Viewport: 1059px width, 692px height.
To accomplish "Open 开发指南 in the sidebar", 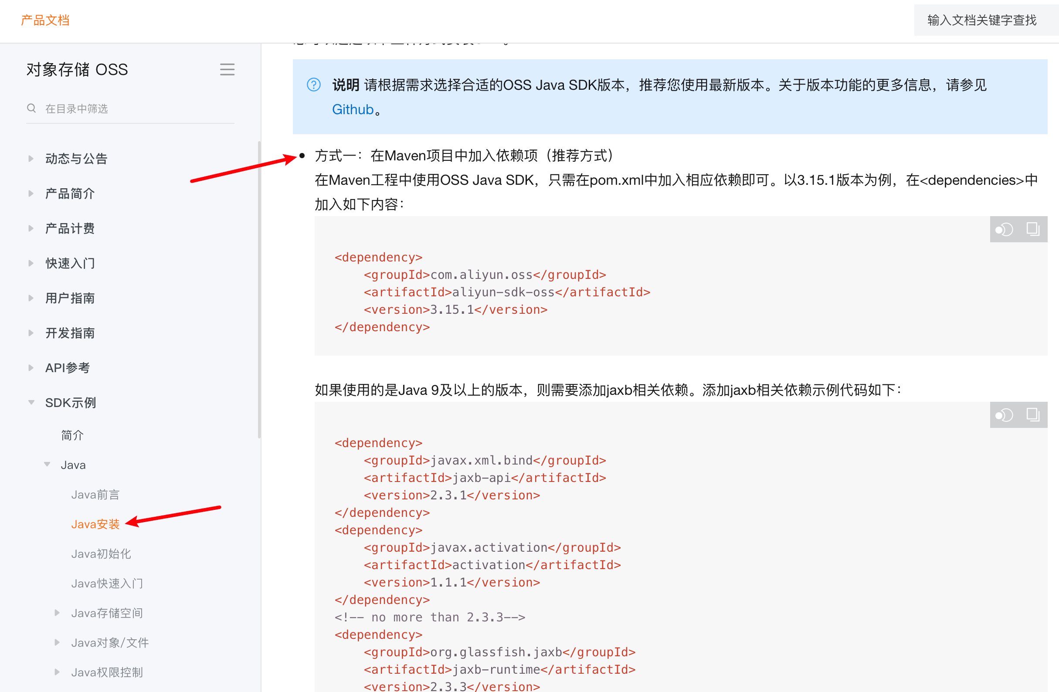I will point(70,333).
